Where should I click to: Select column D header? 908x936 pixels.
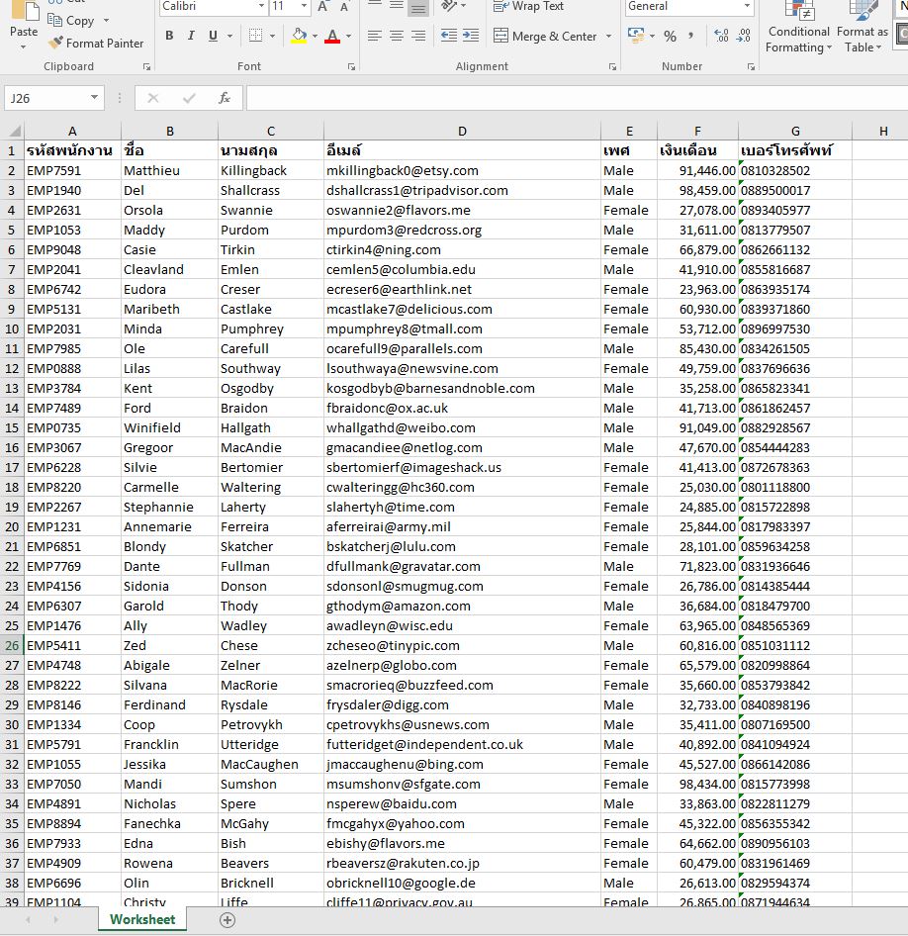tap(462, 131)
